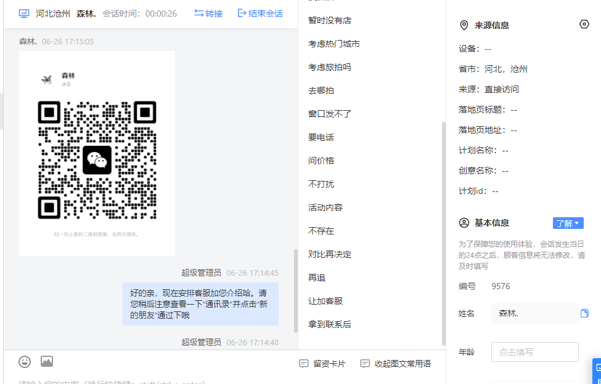Select quick reply 拿到联系后
The width and height of the screenshot is (601, 384).
pyautogui.click(x=330, y=324)
